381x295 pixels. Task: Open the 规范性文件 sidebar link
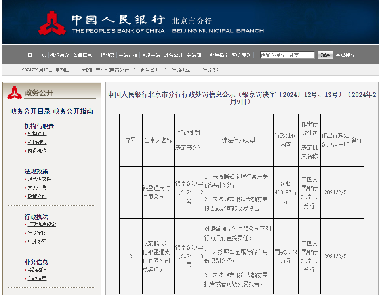[39, 179]
